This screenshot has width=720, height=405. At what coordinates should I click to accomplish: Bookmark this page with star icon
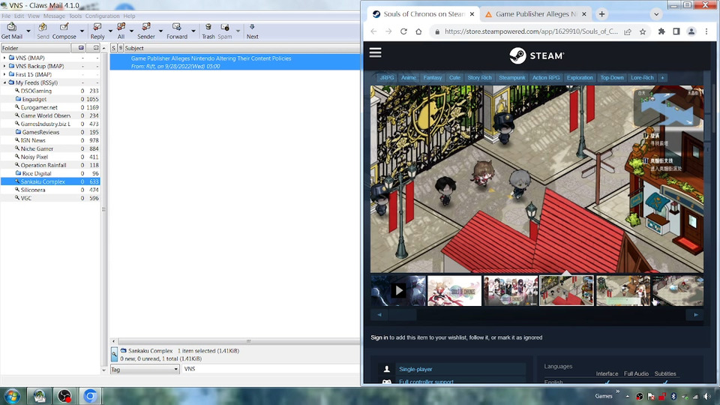point(643,31)
